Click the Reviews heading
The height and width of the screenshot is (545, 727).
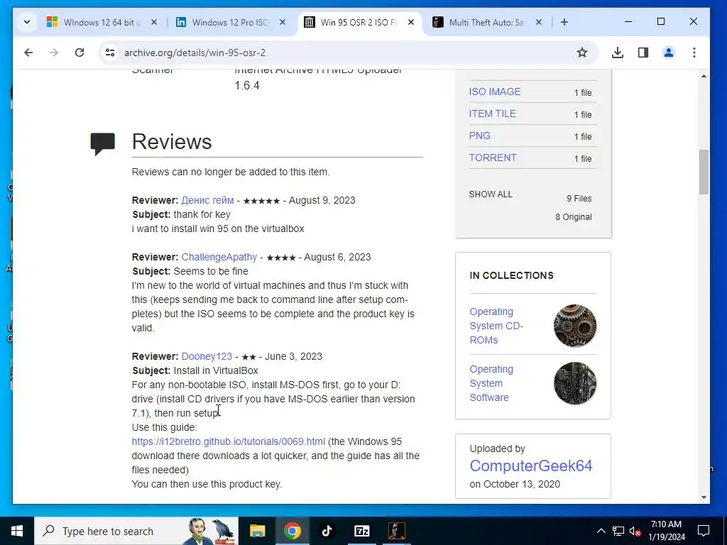(172, 142)
